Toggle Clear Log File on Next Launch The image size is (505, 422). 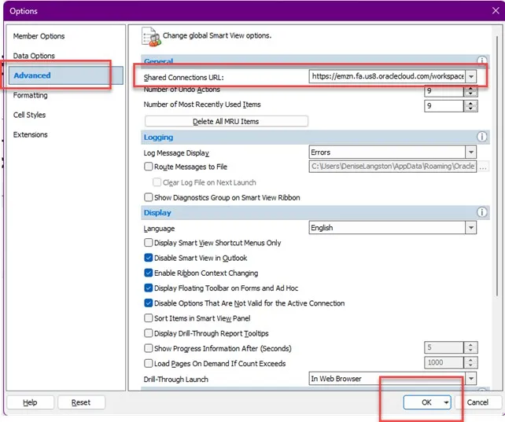(157, 182)
